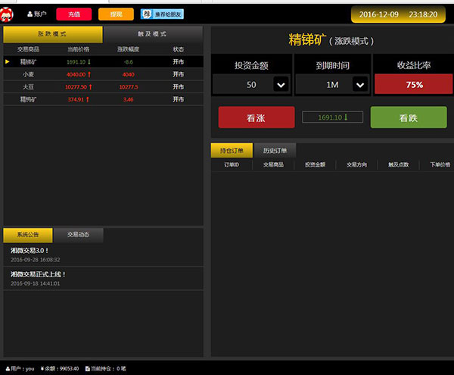Viewport: 454px width, 375px height.
Task: Click the 1691.10 price box between 看涨 and 看跌
Action: [332, 117]
